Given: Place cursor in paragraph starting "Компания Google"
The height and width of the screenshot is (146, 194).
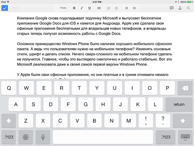Looking at the screenshot, I should (91, 26).
